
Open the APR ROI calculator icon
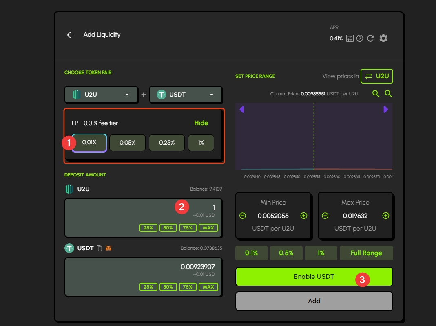click(350, 38)
